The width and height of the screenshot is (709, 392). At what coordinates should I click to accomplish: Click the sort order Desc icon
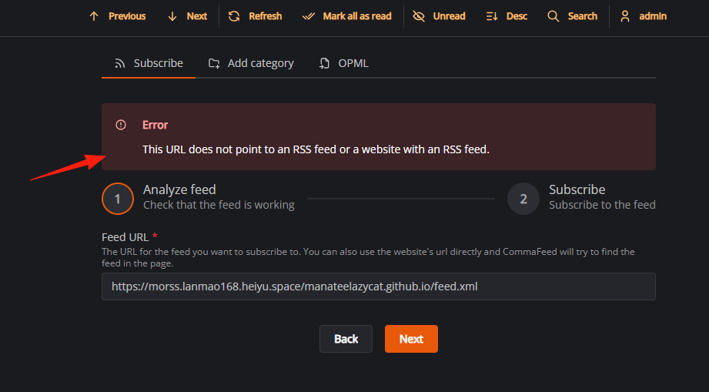pyautogui.click(x=492, y=16)
